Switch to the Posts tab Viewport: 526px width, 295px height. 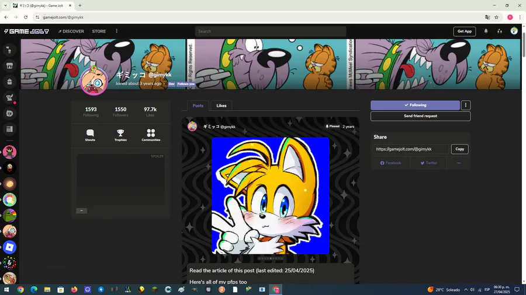point(198,106)
